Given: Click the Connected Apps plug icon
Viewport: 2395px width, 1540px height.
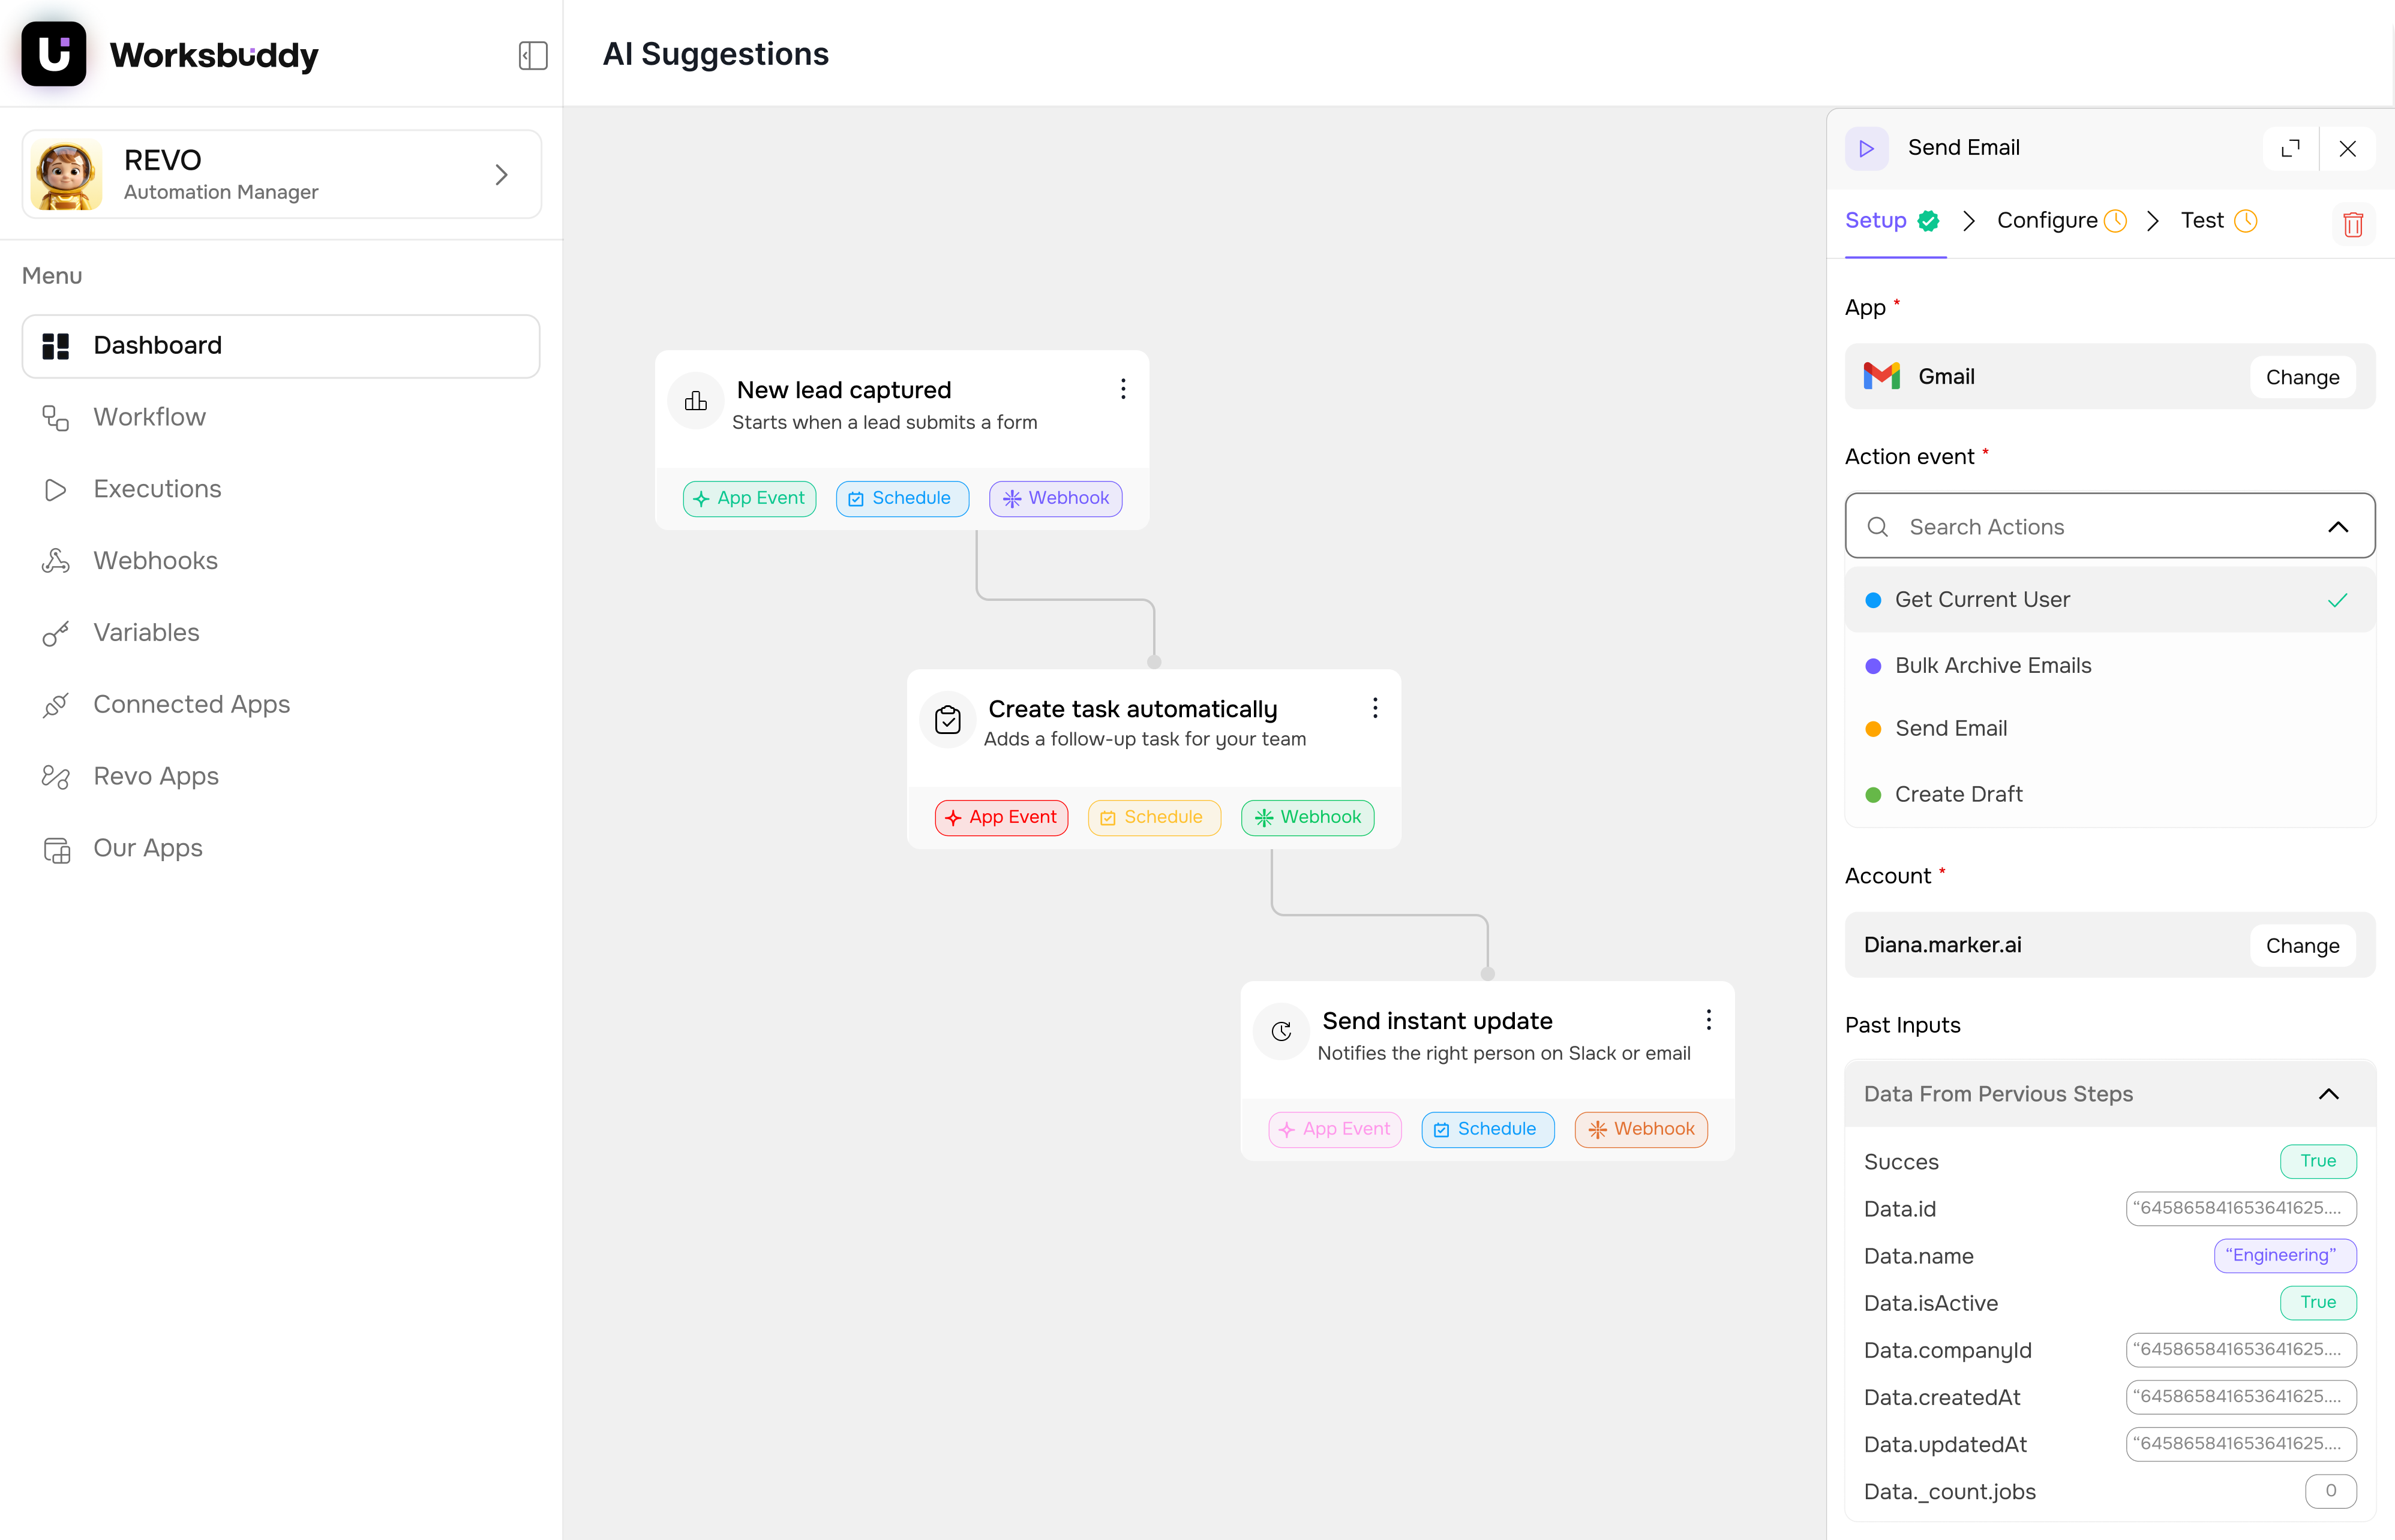Looking at the screenshot, I should click(x=56, y=706).
